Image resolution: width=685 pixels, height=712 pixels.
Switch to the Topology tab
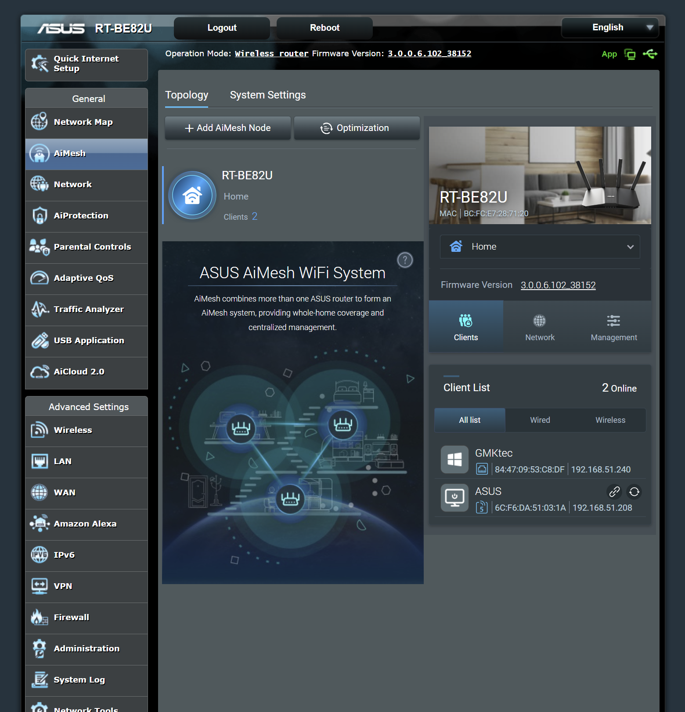point(187,95)
